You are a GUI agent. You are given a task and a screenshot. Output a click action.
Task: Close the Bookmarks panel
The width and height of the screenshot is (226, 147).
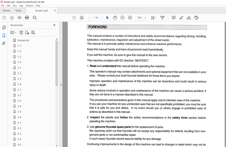point(54,25)
